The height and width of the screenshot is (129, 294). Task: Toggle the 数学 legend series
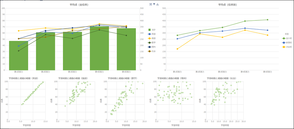pos(152,43)
